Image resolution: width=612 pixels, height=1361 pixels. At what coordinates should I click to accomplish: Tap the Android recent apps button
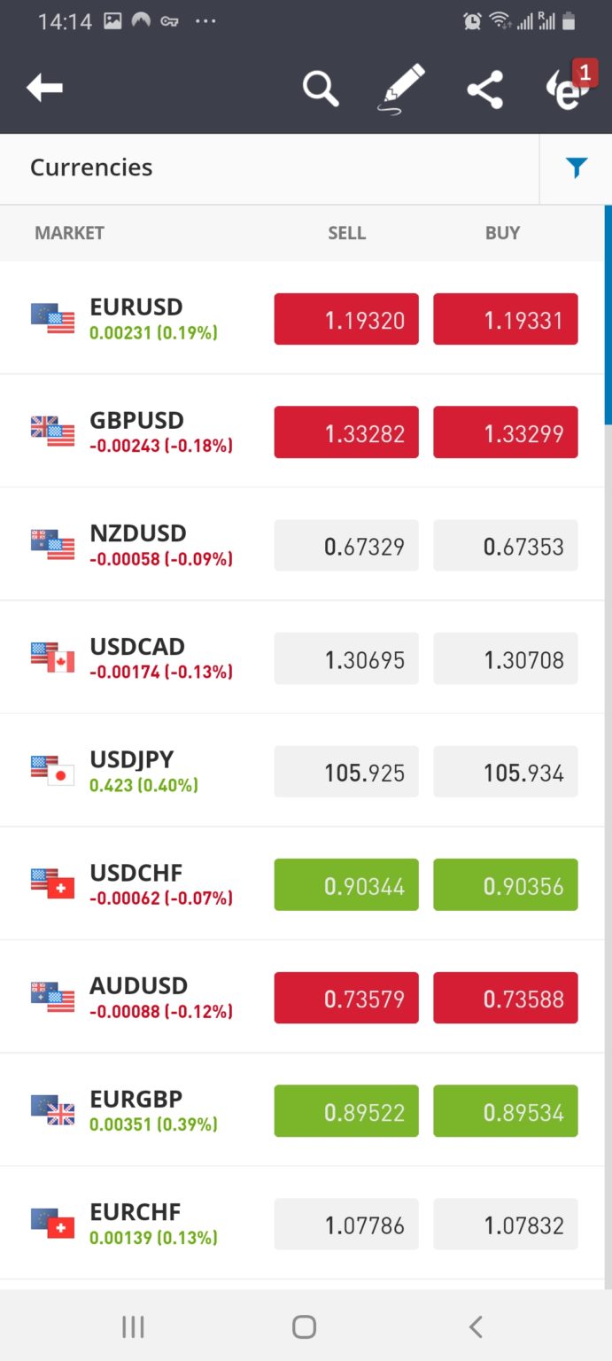click(132, 1326)
